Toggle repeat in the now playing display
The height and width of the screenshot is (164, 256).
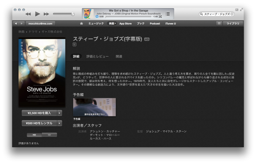pyautogui.click(x=97, y=17)
